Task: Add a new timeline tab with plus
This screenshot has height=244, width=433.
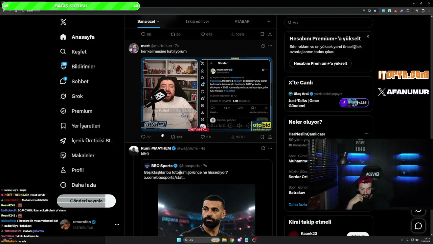Action: (x=269, y=21)
